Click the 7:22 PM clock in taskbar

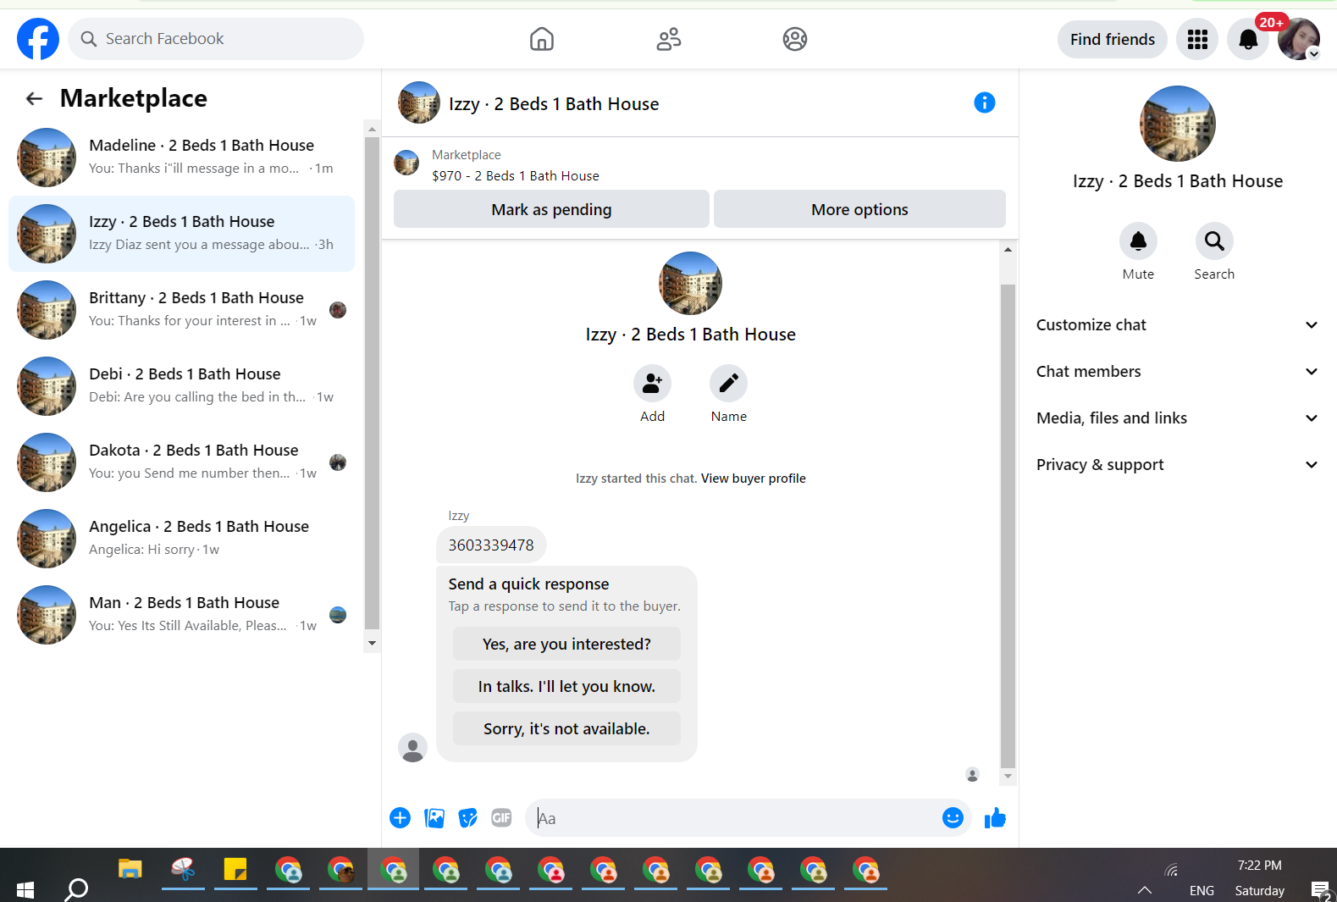(x=1259, y=865)
